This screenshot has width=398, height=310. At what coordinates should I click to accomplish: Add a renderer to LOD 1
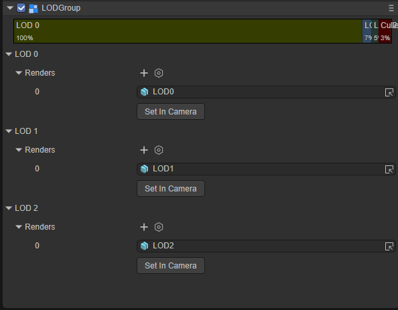point(144,150)
